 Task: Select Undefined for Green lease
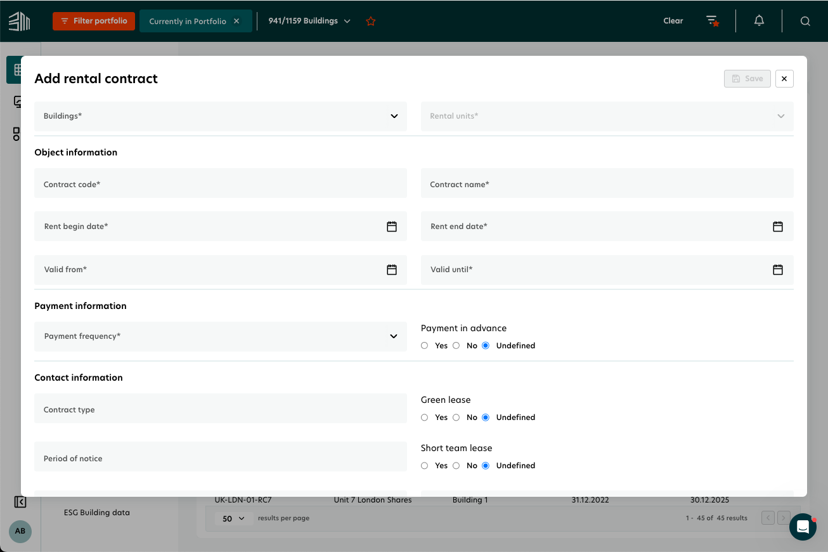[x=486, y=417]
